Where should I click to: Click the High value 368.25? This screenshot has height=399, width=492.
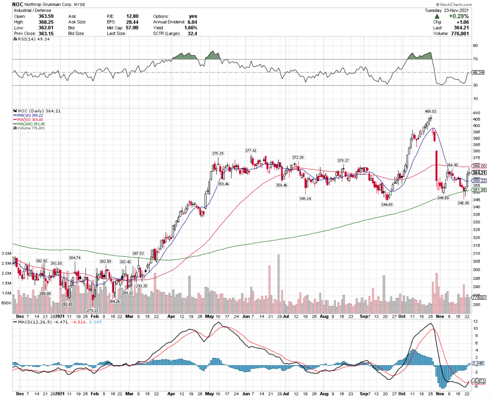(46, 22)
